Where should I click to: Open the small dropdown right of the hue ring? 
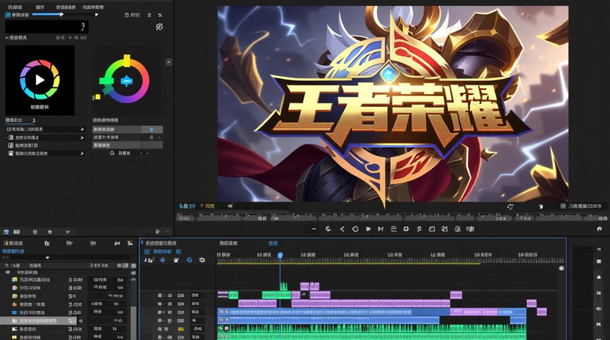pyautogui.click(x=169, y=62)
